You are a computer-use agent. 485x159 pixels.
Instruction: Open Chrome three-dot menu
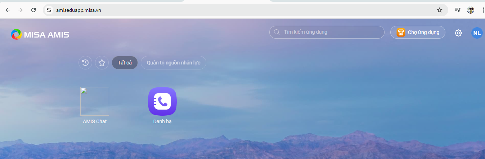coord(483,10)
